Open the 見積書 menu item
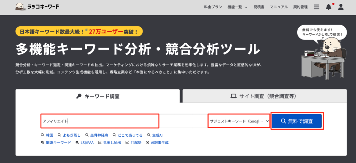 tap(259, 7)
